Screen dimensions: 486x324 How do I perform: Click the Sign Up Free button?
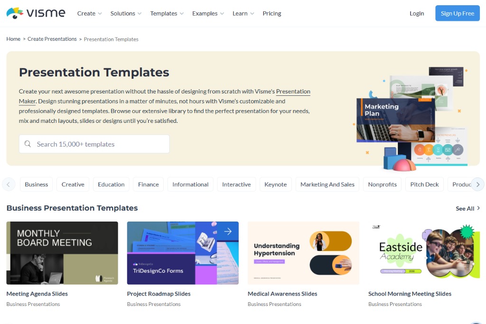coord(457,13)
